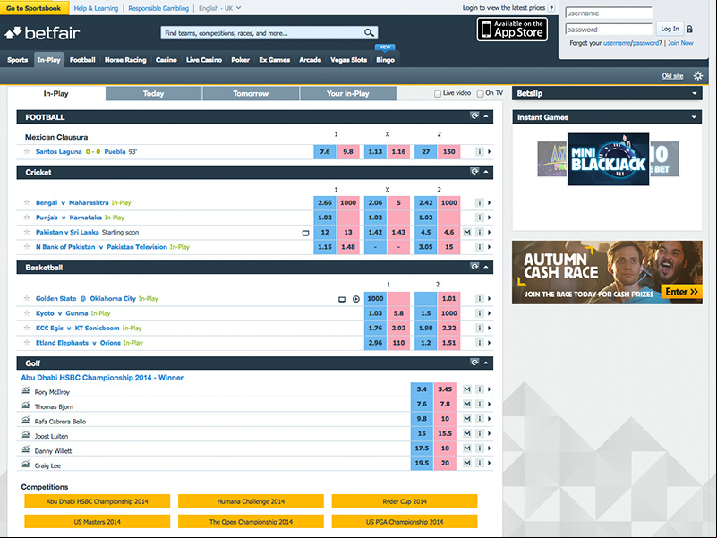Viewport: 717px width, 538px height.
Task: Open the English - UK language dropdown
Action: (219, 8)
